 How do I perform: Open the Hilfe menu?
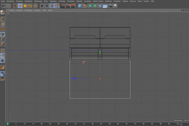(x=152, y=1)
